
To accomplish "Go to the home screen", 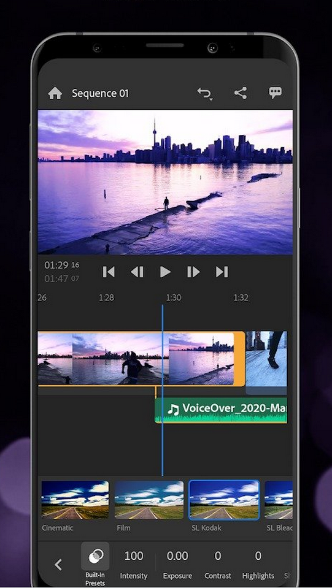I will (x=55, y=93).
